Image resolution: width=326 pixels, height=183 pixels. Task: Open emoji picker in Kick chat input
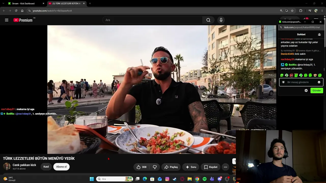(319, 82)
